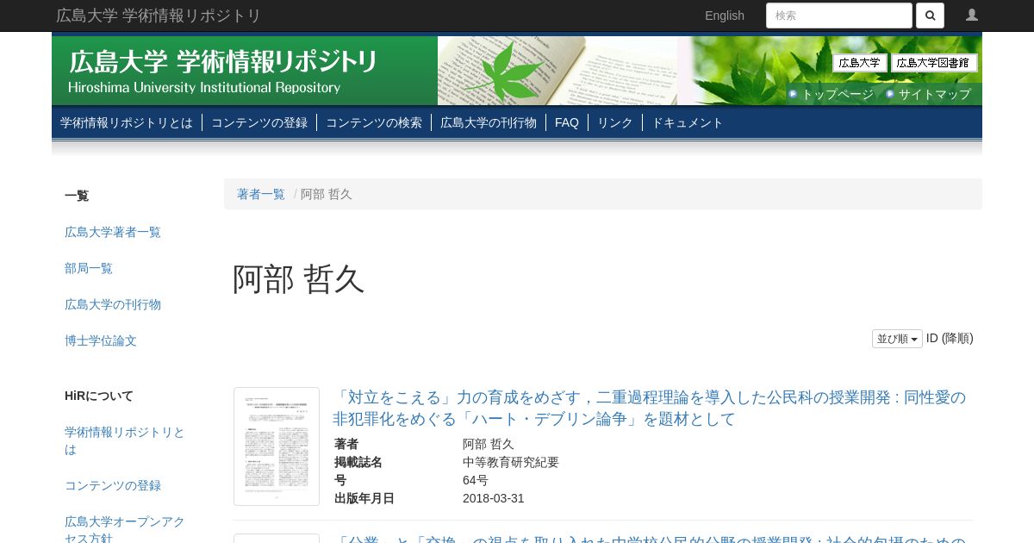Click the 中等教育研究紀要 journal name text
This screenshot has width=1034, height=543.
coord(511,462)
